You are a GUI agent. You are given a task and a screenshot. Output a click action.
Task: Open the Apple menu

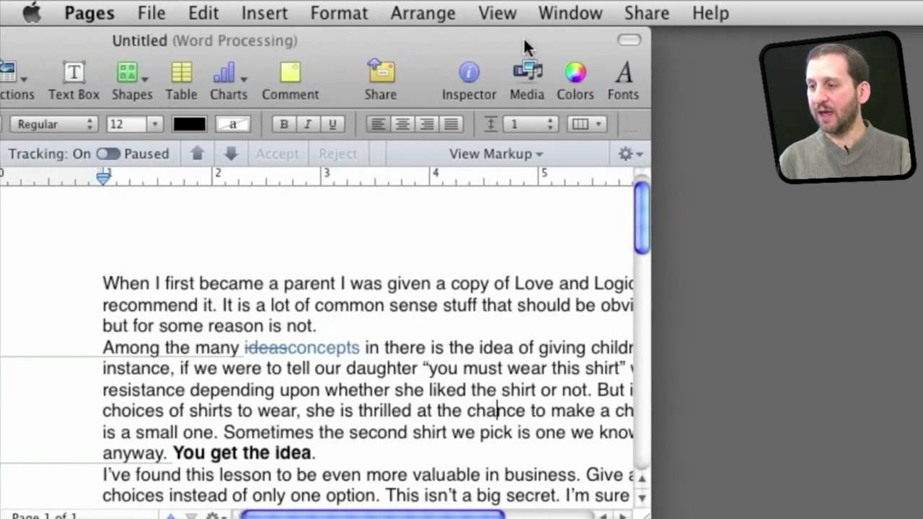point(31,13)
